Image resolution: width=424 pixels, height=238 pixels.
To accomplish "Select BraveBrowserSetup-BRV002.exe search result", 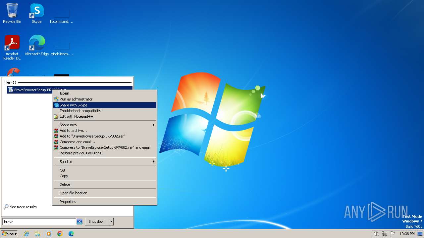I will click(70, 90).
